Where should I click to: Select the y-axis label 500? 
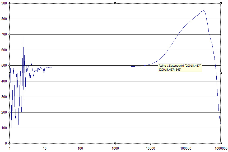4,66
